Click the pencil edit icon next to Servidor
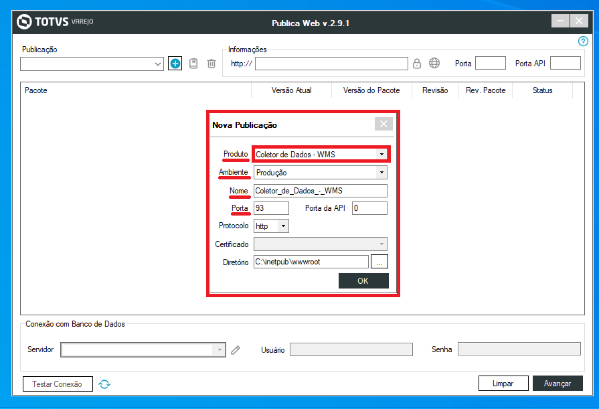The width and height of the screenshot is (599, 409). click(236, 349)
